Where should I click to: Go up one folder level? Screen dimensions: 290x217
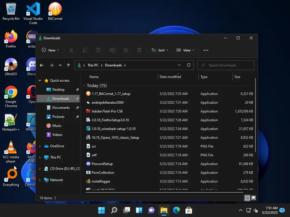pyautogui.click(x=68, y=65)
